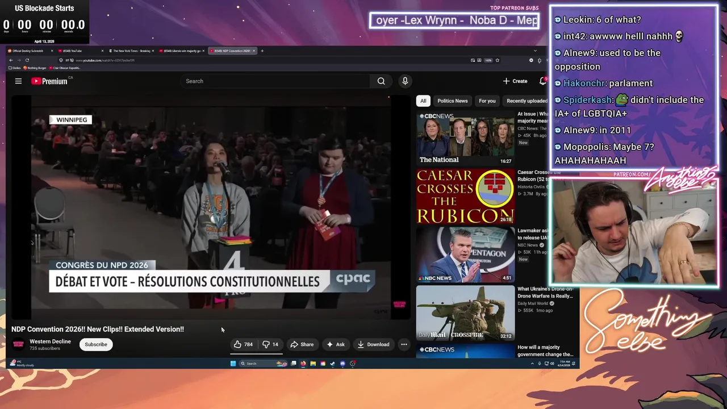Open Windows Start menu
This screenshot has width=727, height=409.
233,364
